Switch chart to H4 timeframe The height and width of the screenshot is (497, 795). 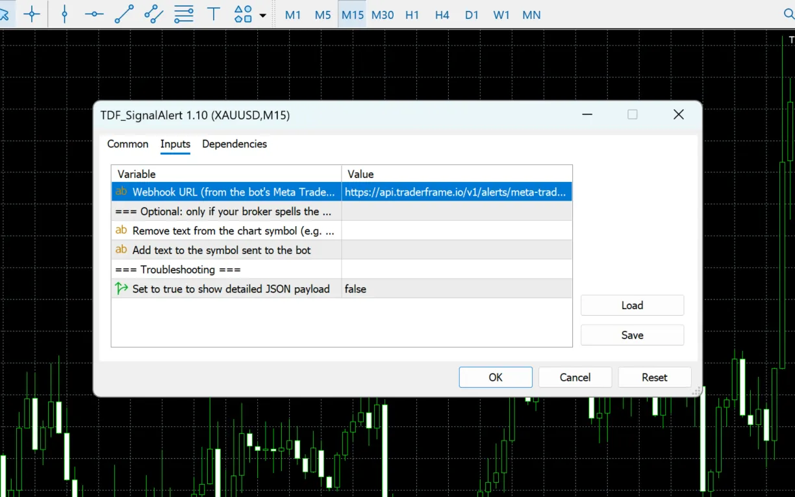tap(442, 15)
